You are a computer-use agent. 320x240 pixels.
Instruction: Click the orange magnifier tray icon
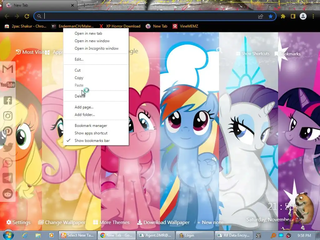click(273, 236)
